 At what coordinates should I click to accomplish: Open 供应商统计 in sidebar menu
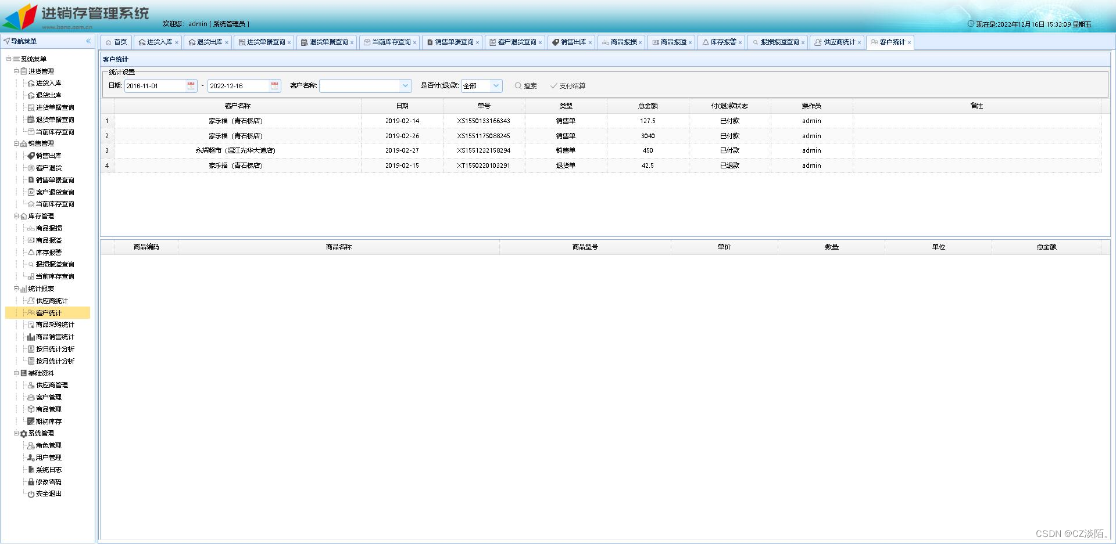point(52,301)
